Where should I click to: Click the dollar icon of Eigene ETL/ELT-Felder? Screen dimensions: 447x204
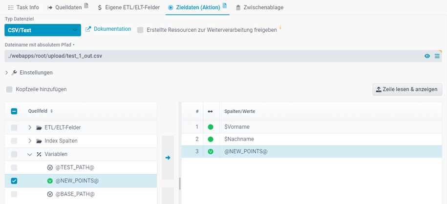pos(100,8)
